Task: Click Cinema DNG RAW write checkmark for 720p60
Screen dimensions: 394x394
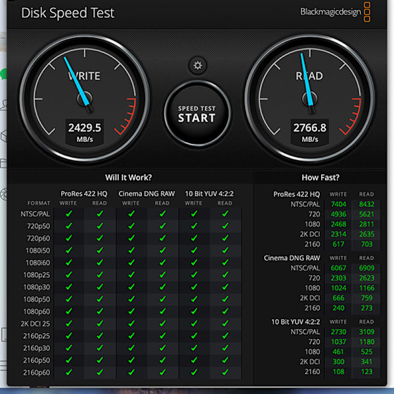Action: pos(131,238)
